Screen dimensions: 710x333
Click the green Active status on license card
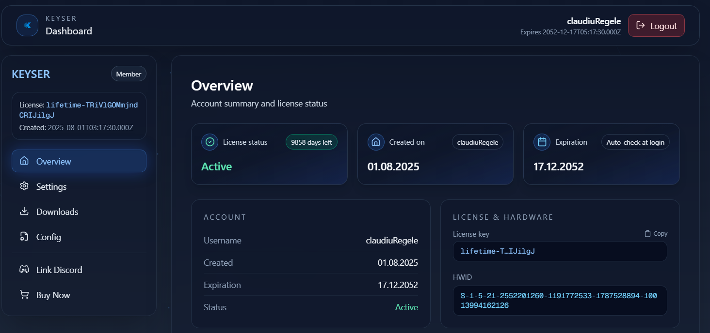(x=217, y=166)
